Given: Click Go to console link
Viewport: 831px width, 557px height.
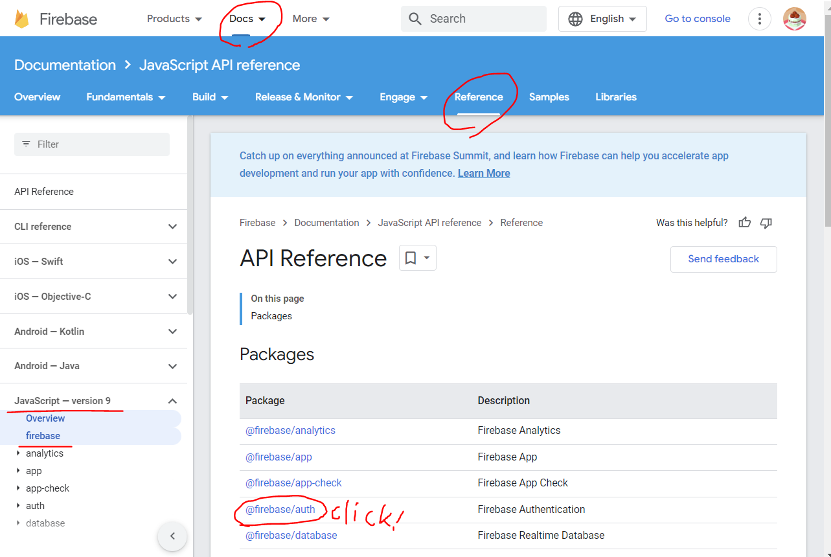Looking at the screenshot, I should coord(698,19).
